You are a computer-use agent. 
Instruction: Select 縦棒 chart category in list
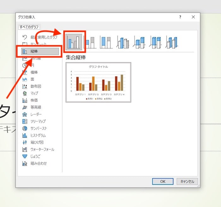(40, 51)
